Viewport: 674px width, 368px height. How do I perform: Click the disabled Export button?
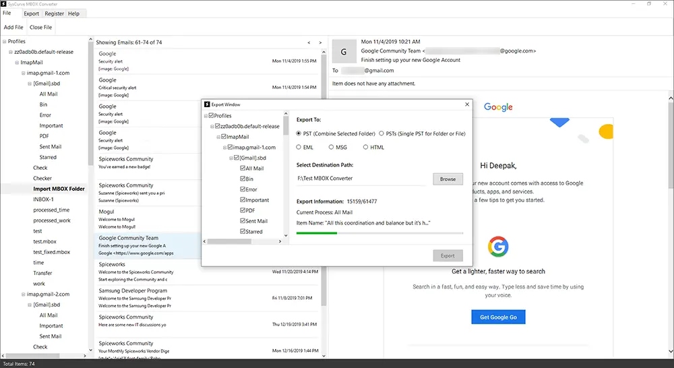point(448,255)
